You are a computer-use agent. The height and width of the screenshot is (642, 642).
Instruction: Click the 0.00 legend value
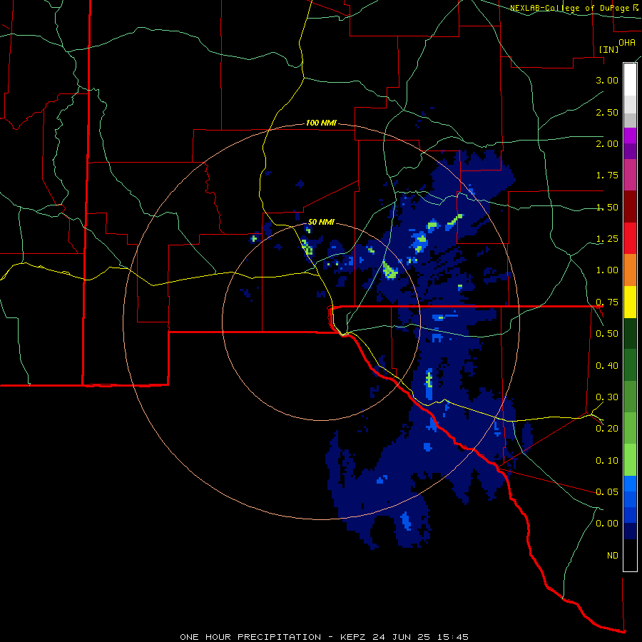tap(607, 524)
